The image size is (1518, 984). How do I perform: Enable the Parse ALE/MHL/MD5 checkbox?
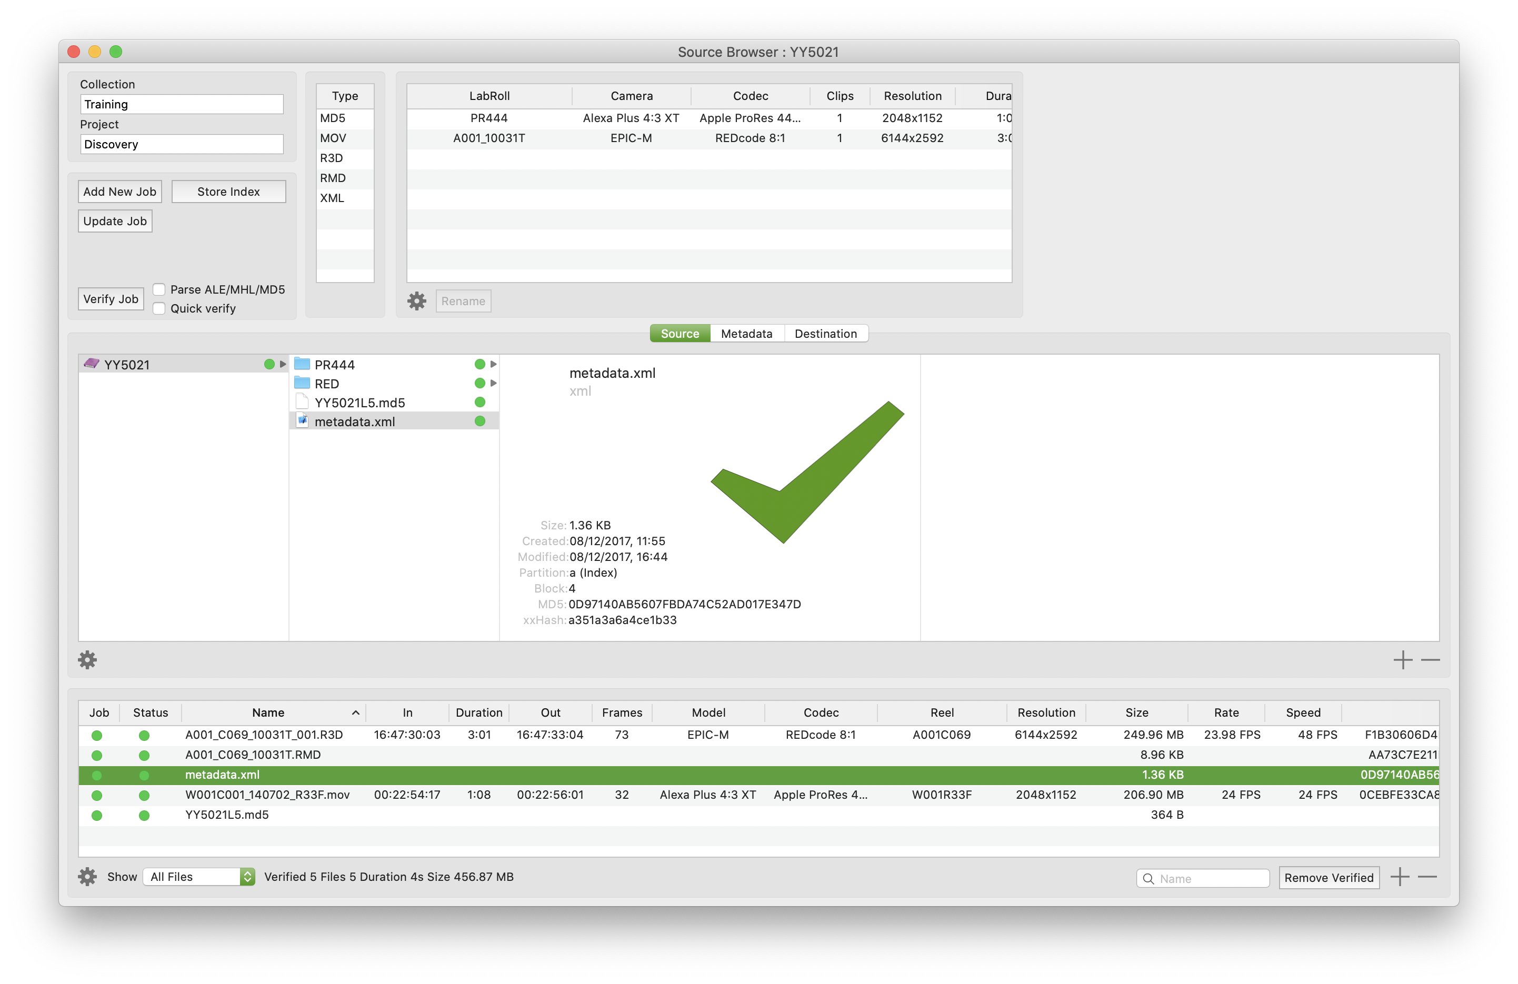pos(159,289)
